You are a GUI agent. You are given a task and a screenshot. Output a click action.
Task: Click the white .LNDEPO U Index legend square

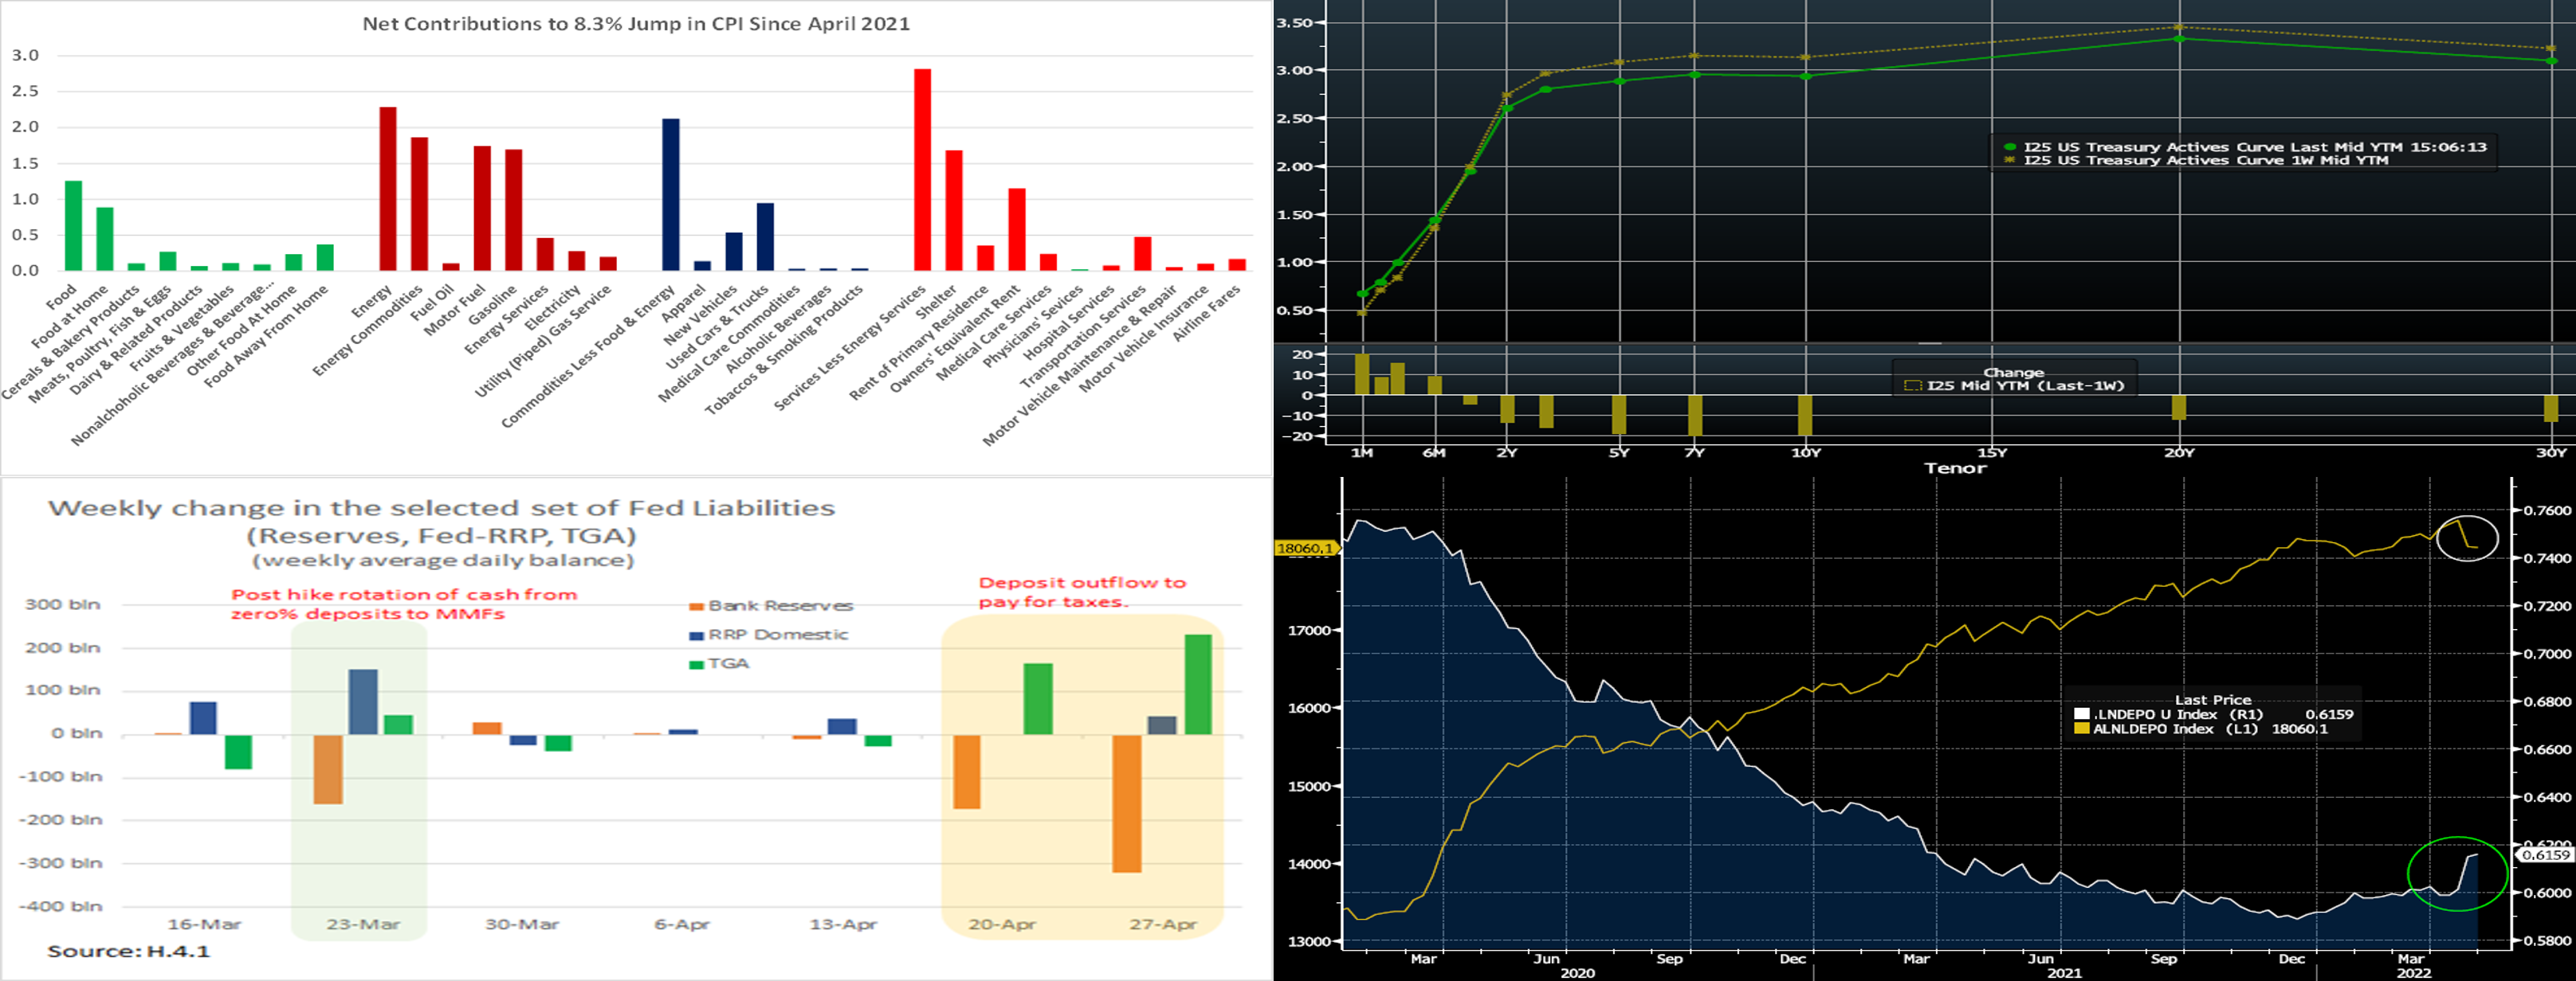2081,714
